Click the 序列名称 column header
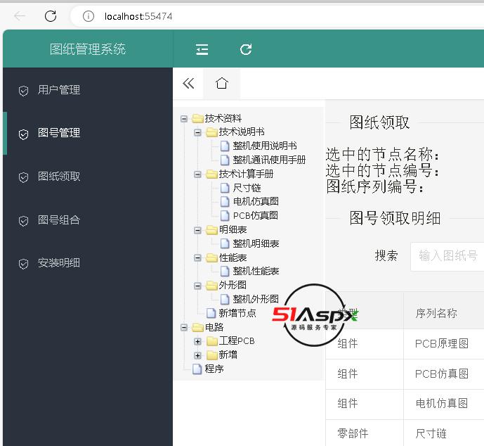Viewport: 484px width, 446px height. coord(436,314)
